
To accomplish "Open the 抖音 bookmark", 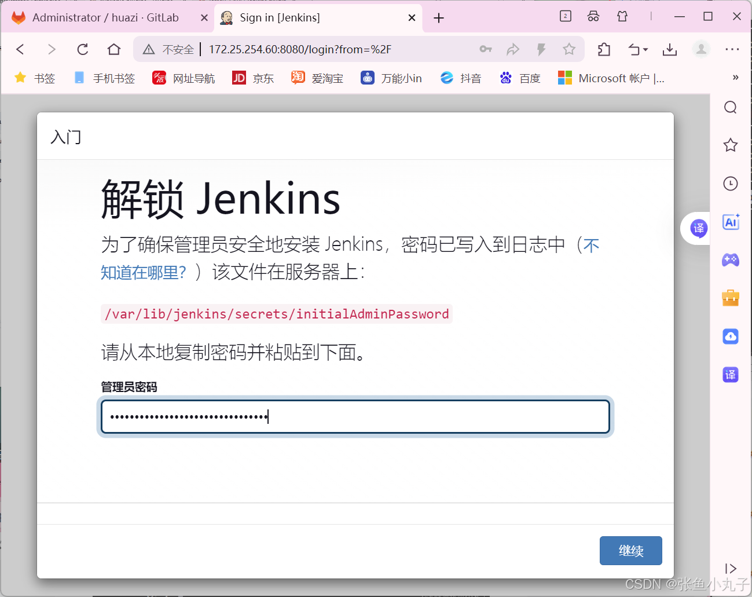I will point(461,78).
